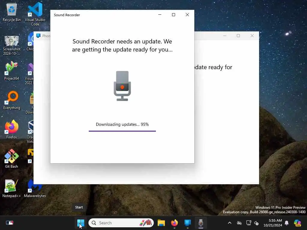Screen dimensions: 307x230
Task: Open the network status tray icon
Action: [249, 223]
